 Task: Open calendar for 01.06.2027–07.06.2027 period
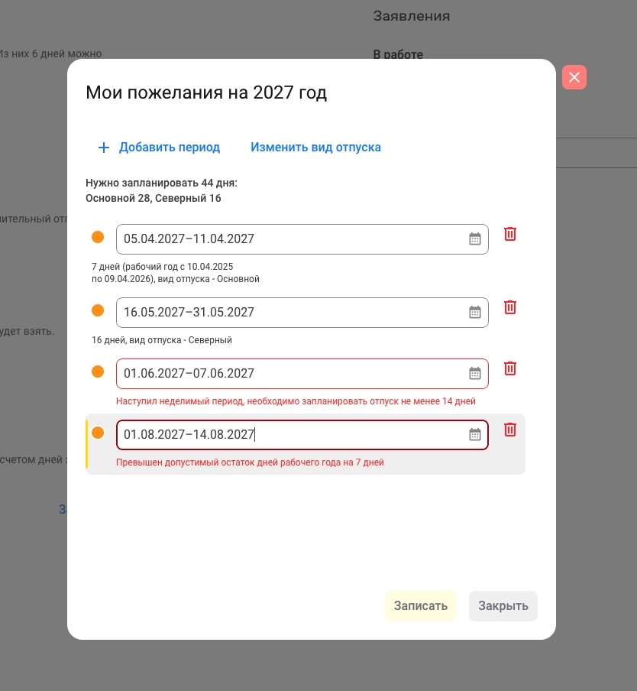[x=474, y=374]
